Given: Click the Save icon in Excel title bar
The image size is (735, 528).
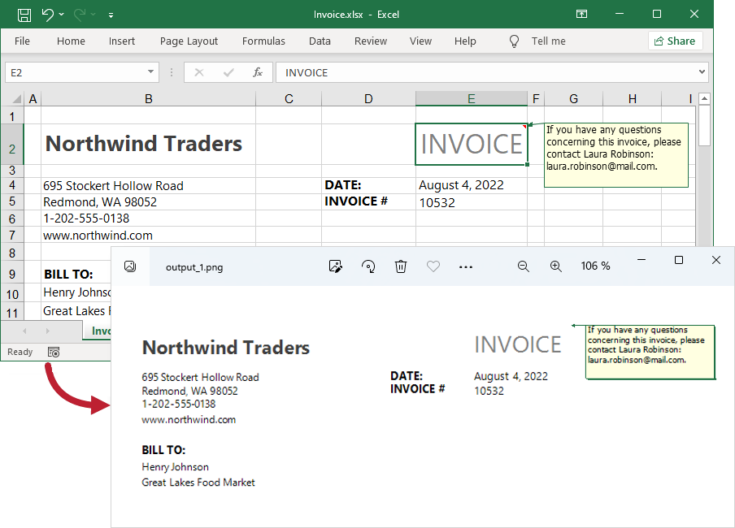Looking at the screenshot, I should coord(24,15).
